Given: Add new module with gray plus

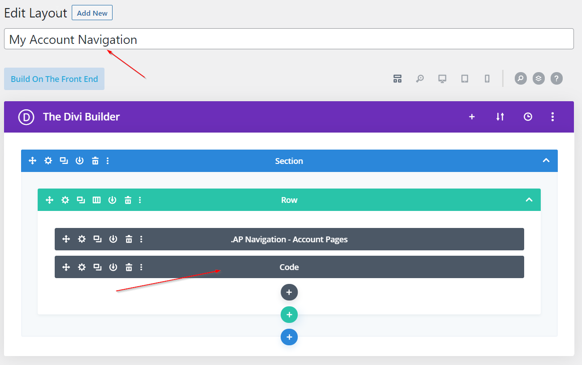Looking at the screenshot, I should (x=289, y=292).
